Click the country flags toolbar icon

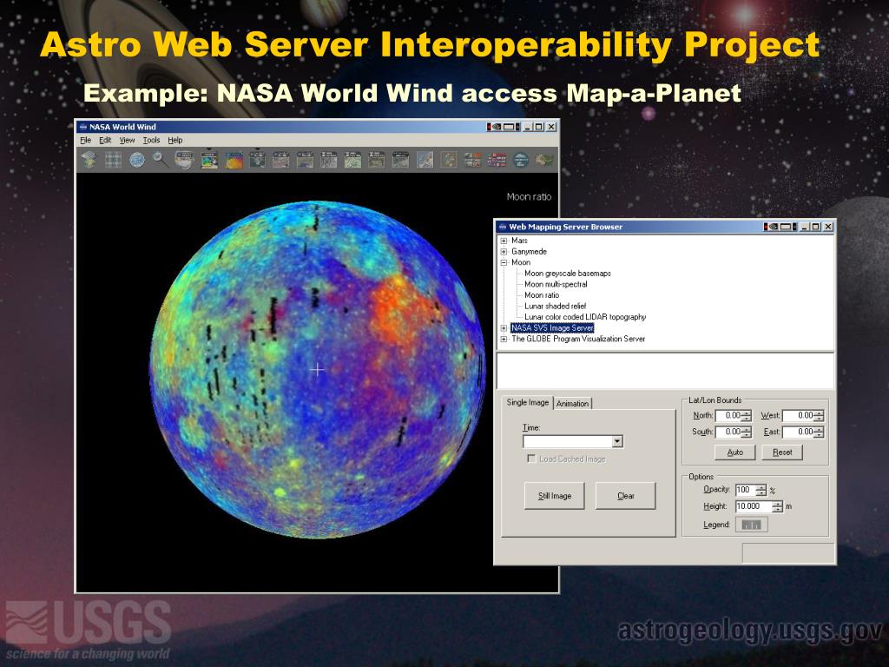coord(497,160)
